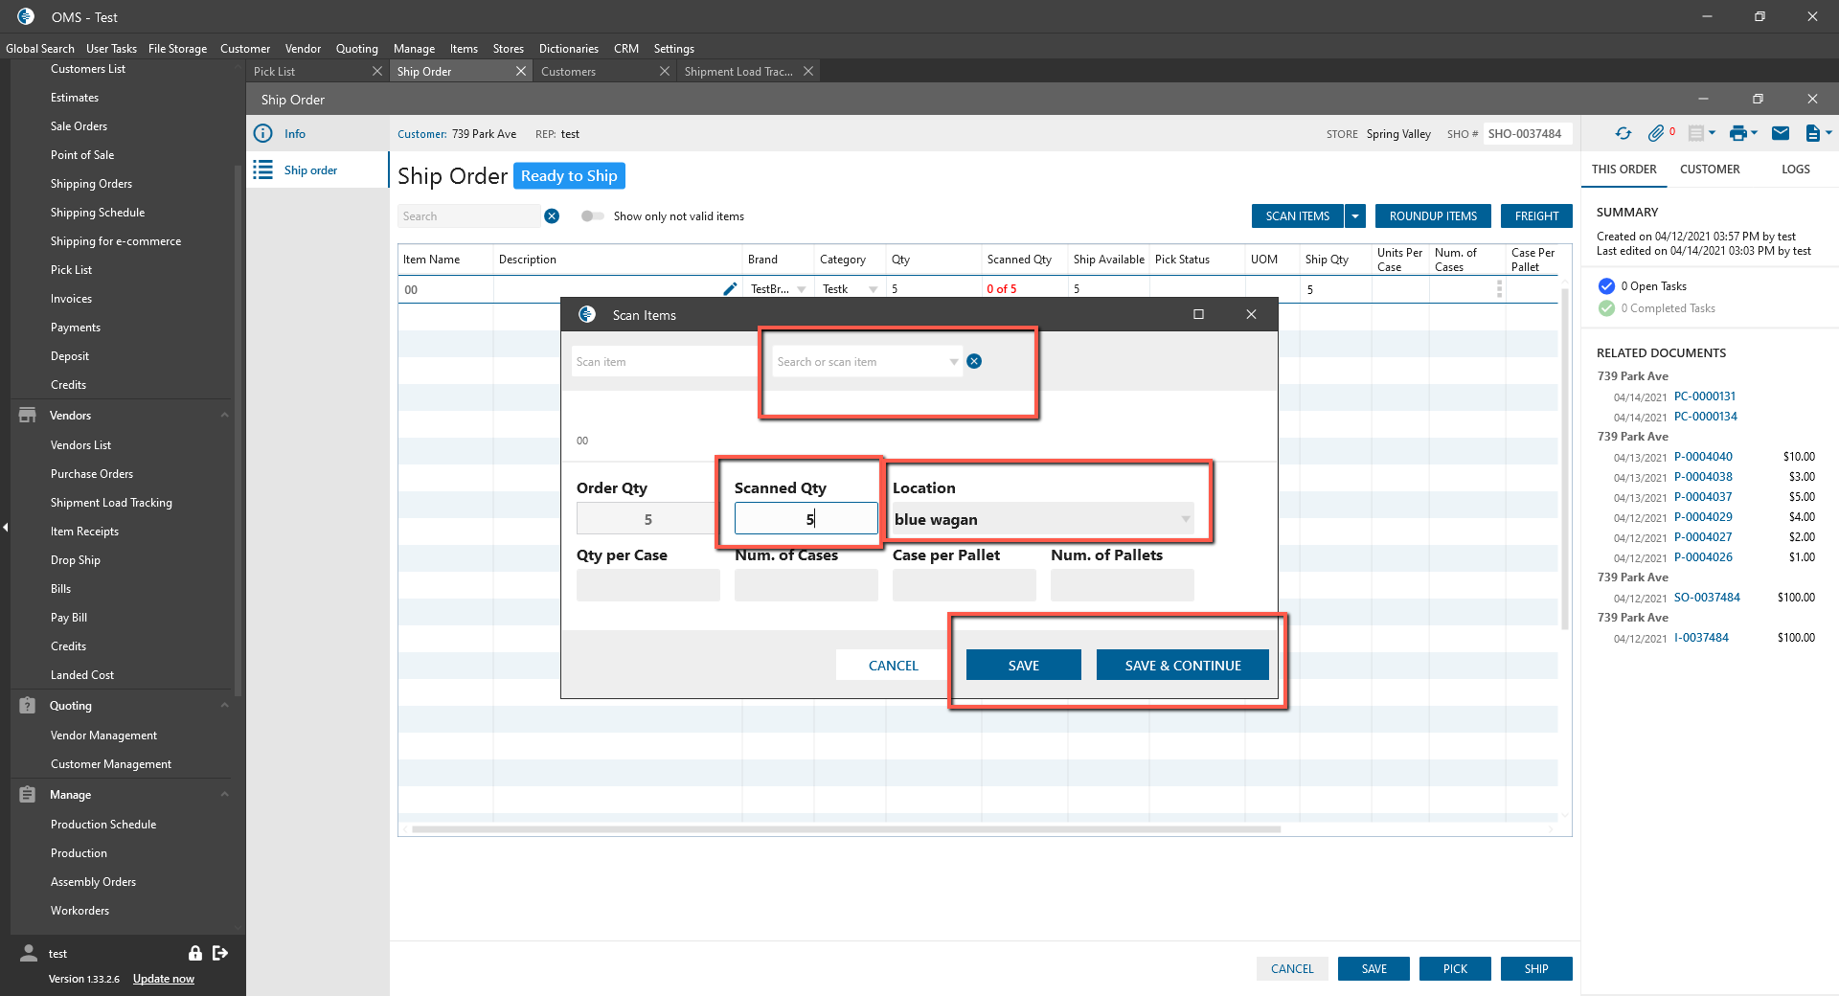The width and height of the screenshot is (1839, 996).
Task: Click the Quoting section icon
Action: click(28, 706)
